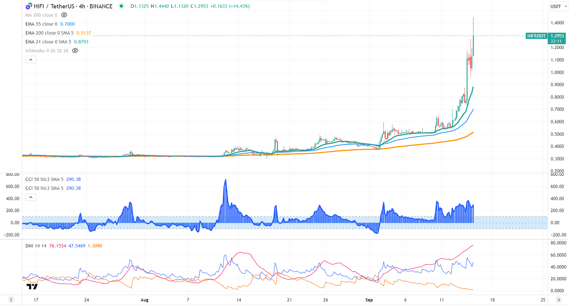Viewport: 569px width, 306px height.
Task: Click the +14.43% change value
Action: (239, 6)
